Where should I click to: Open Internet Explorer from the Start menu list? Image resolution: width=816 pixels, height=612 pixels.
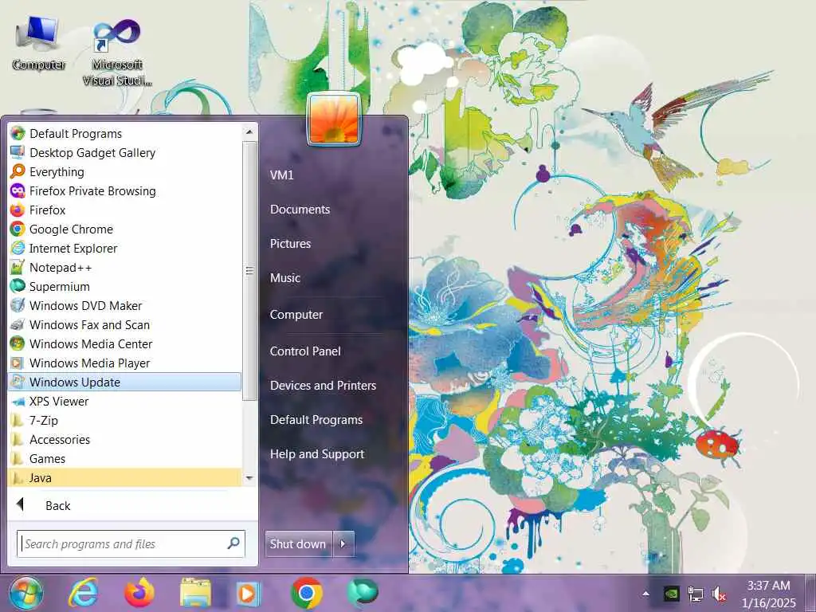tap(124, 249)
